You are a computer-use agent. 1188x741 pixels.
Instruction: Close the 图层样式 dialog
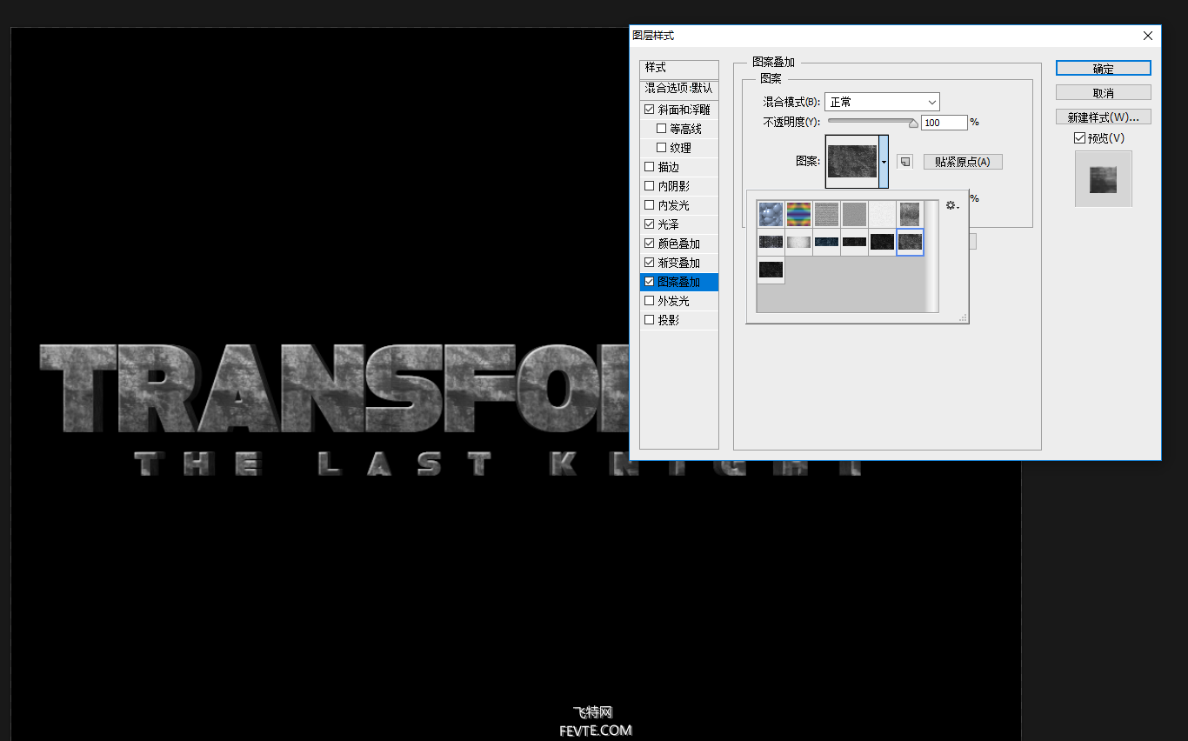point(1148,36)
